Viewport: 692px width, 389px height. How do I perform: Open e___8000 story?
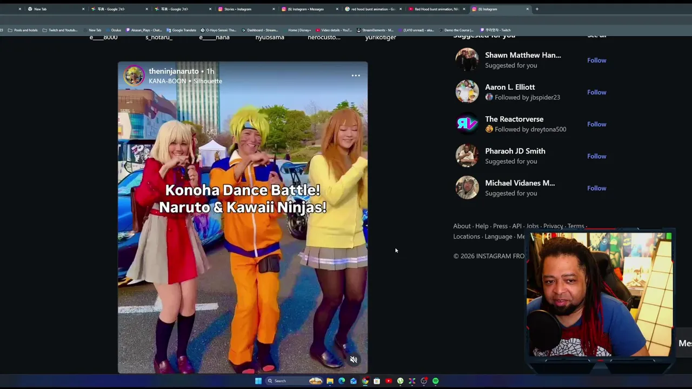click(103, 37)
